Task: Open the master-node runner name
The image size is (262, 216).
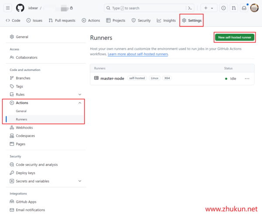Action: [112, 78]
